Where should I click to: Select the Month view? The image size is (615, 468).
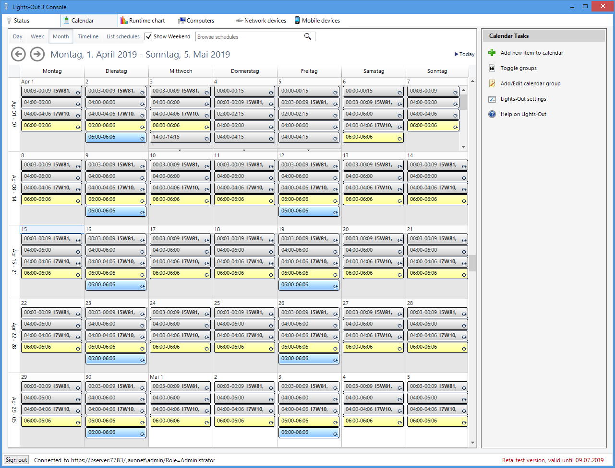click(61, 36)
